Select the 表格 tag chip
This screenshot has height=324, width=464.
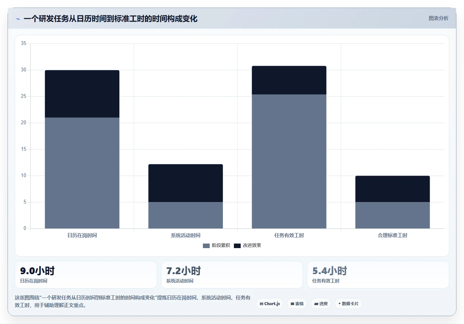297,304
